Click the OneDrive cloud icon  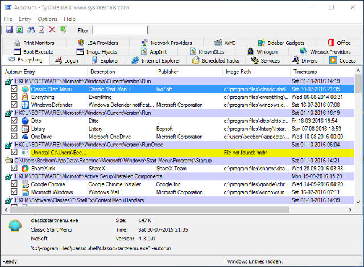coord(25,137)
